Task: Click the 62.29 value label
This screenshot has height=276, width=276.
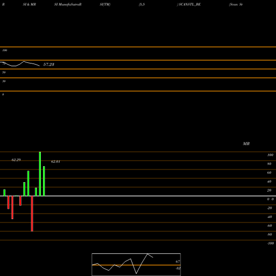Action: click(16, 160)
